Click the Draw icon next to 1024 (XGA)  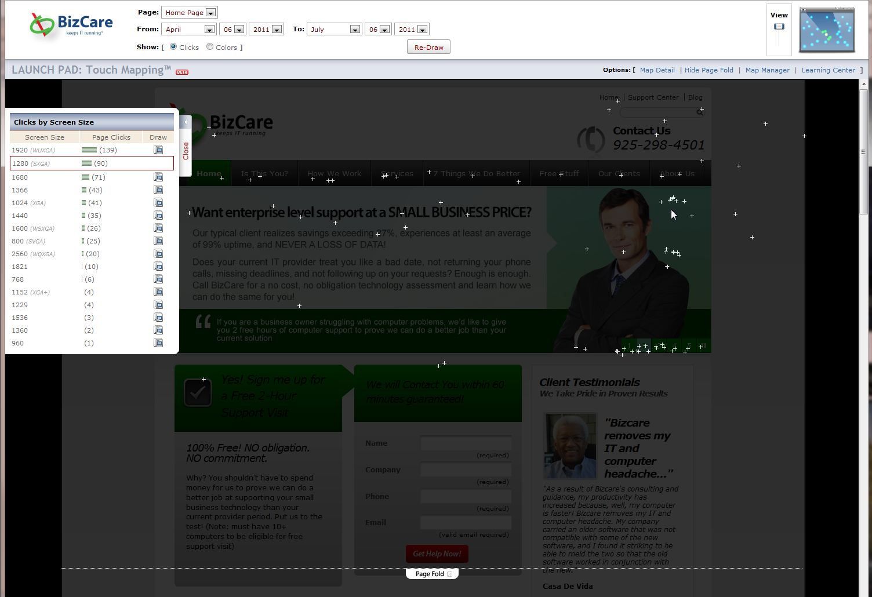158,202
